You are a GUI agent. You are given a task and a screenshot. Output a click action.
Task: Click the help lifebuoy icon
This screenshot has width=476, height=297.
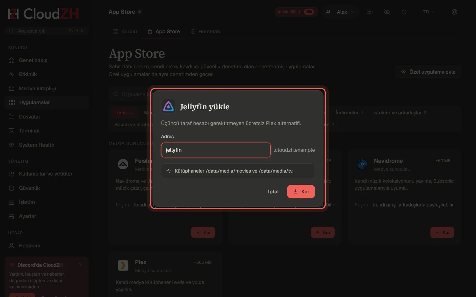[x=454, y=12]
